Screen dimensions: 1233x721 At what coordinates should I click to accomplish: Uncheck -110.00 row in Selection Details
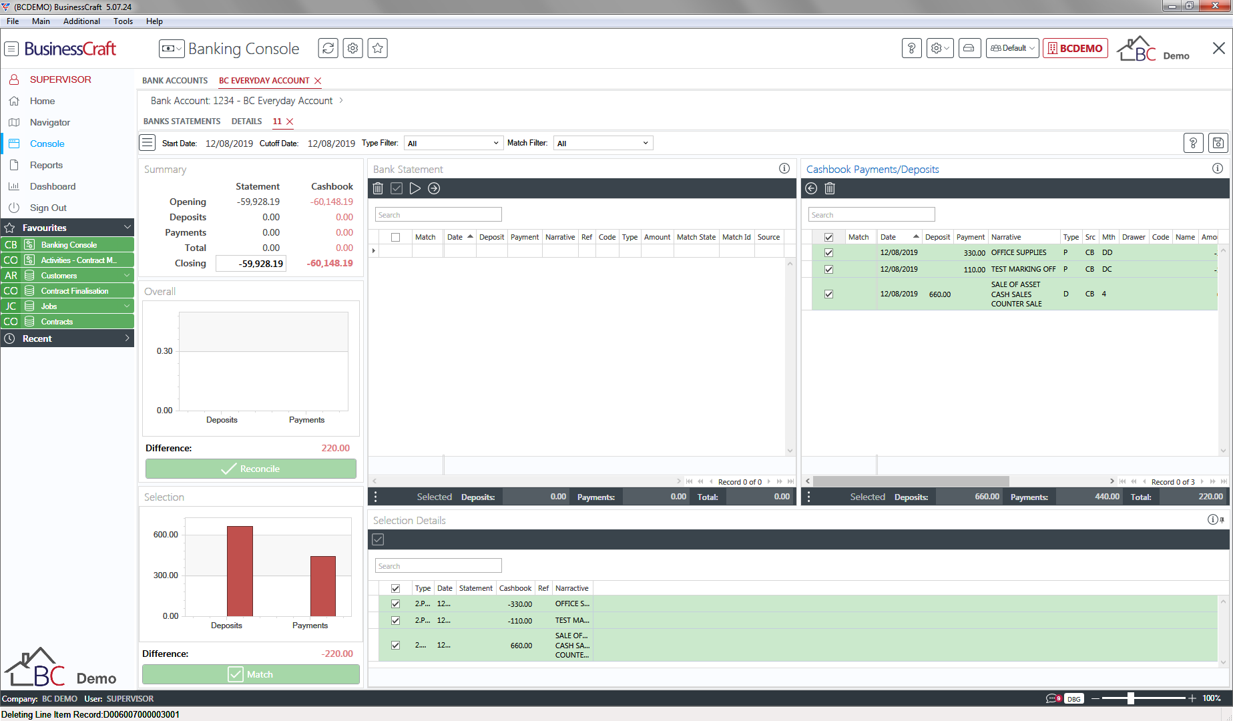[396, 620]
